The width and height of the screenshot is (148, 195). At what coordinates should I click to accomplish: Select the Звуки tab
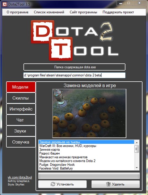click(21, 131)
